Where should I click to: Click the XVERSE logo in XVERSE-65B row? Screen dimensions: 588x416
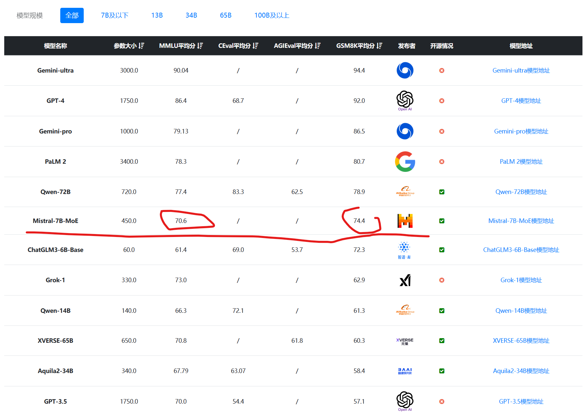coord(405,341)
